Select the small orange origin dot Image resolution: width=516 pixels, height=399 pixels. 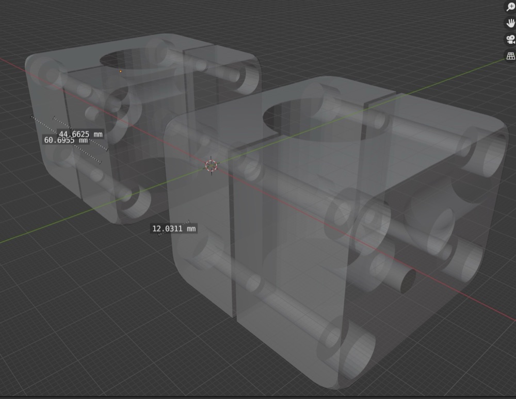click(x=121, y=71)
